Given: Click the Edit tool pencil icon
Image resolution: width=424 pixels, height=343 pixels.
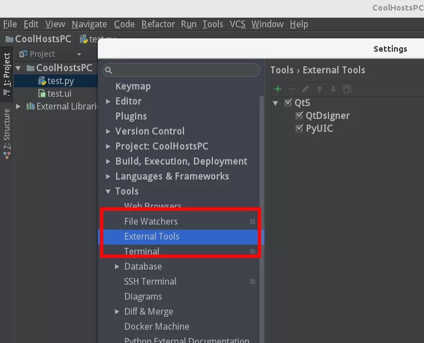Looking at the screenshot, I should pos(305,89).
